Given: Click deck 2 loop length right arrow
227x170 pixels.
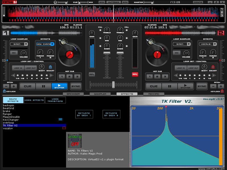Looking at the screenshot, I should coord(214,75).
